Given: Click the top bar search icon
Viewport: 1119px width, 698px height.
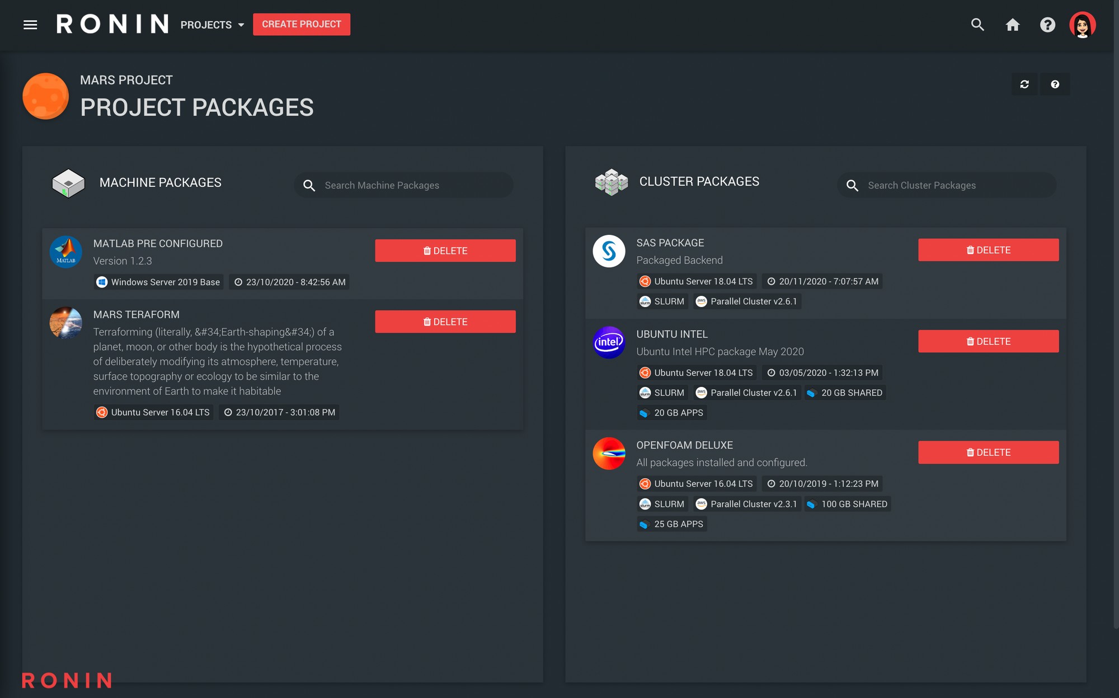Looking at the screenshot, I should 977,25.
